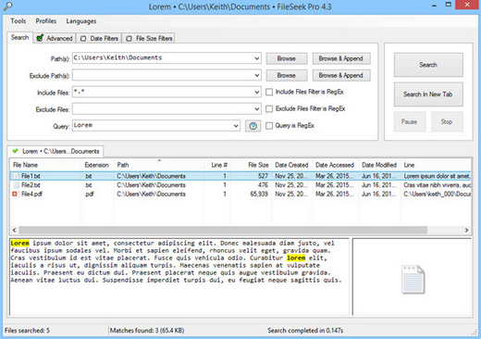Expand the Exclude Path(s) dropdown arrow
Viewport: 481px width, 339px height.
pyautogui.click(x=257, y=75)
